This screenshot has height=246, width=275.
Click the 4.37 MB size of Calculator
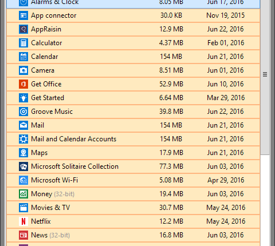[171, 43]
